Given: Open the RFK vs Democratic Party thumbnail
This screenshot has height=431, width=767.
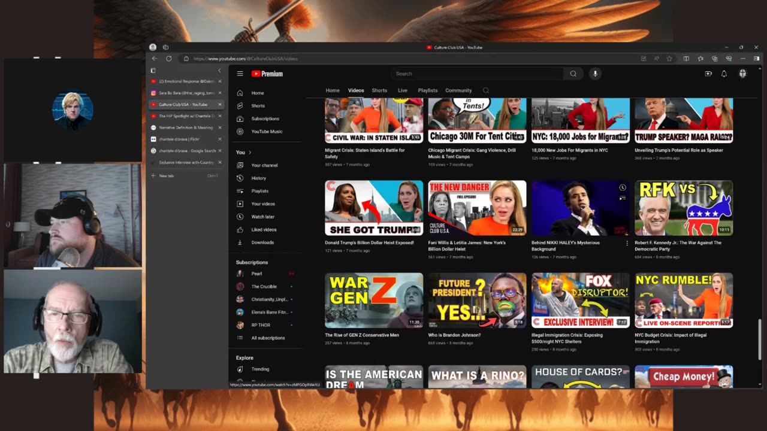Looking at the screenshot, I should click(684, 208).
